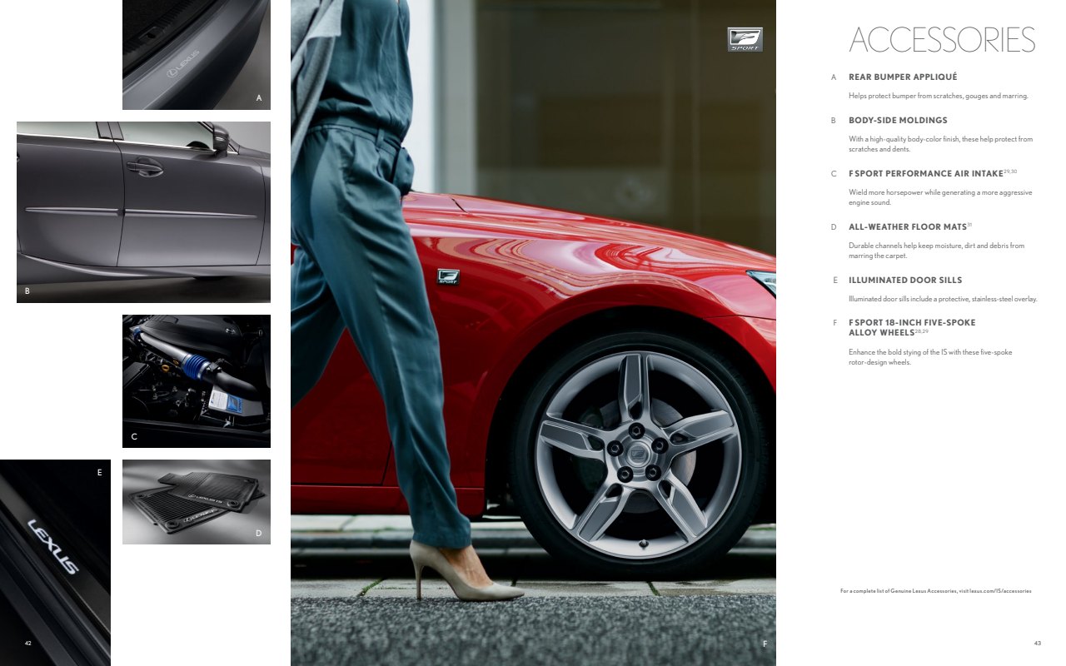Click letter C beside the AIR INTAKE heading

click(834, 174)
